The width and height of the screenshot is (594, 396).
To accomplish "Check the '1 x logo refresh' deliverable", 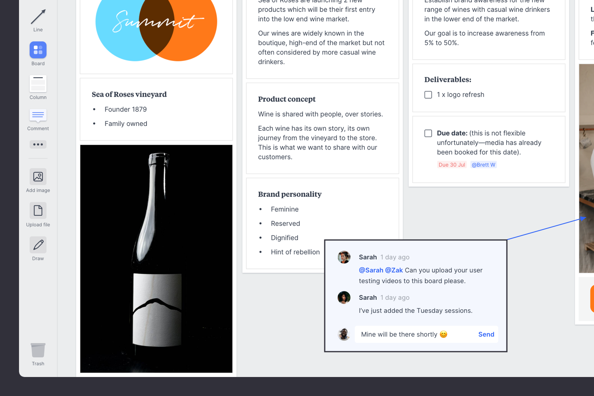I will (x=428, y=95).
